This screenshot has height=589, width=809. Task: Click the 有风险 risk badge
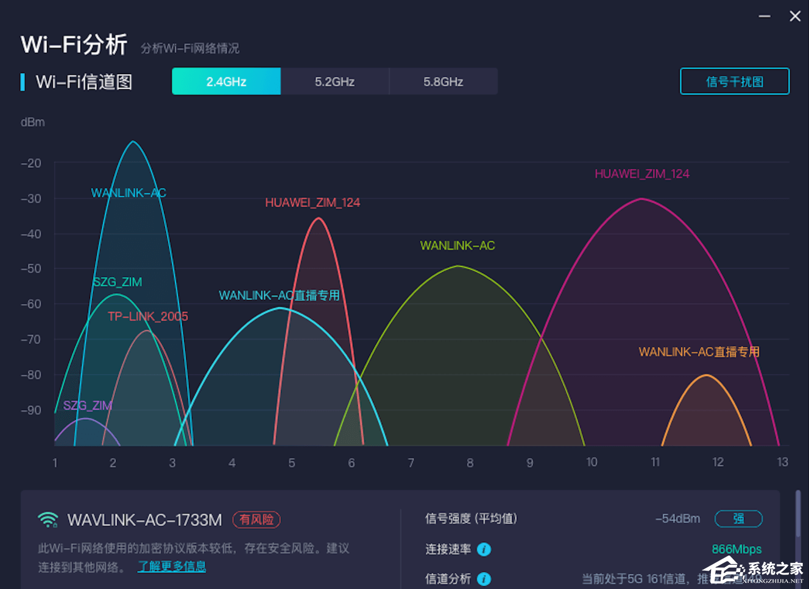[256, 520]
